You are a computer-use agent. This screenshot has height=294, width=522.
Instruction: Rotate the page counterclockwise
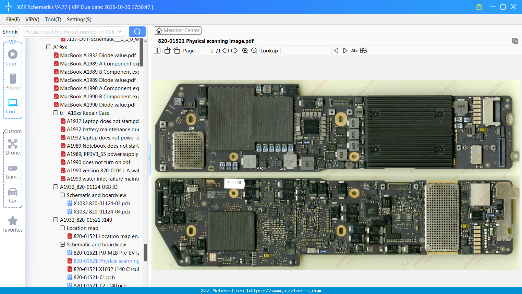tap(167, 51)
